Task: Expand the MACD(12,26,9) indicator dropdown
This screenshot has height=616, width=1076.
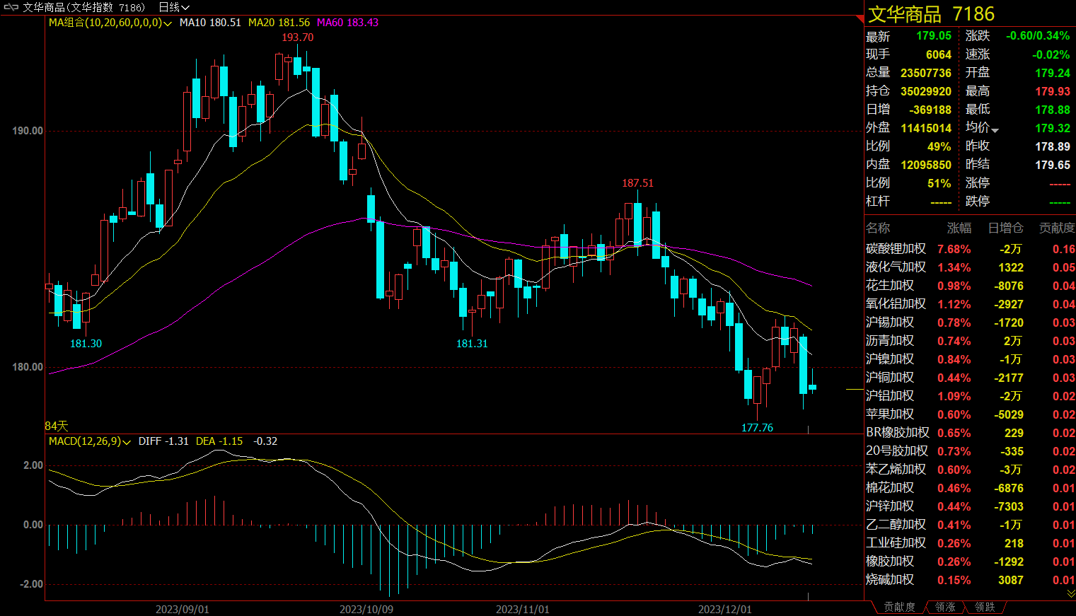Action: tap(127, 442)
